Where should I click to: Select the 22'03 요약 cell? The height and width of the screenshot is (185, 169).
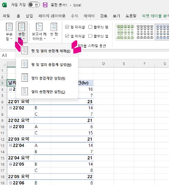pyautogui.click(x=21, y=139)
